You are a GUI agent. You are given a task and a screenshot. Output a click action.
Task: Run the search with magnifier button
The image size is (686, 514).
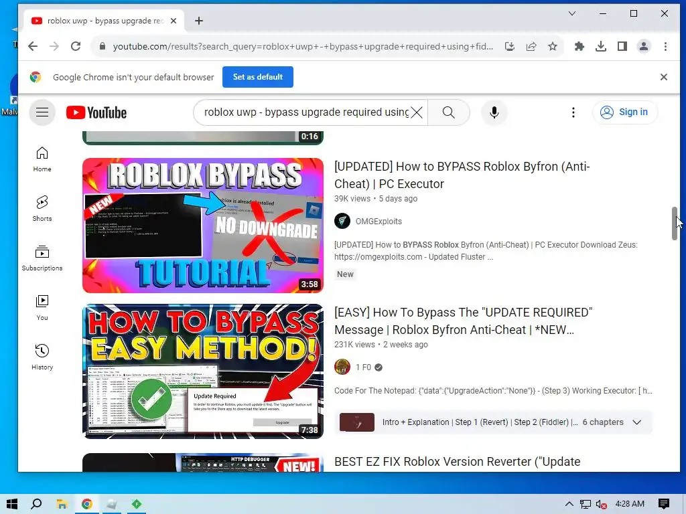(x=448, y=112)
